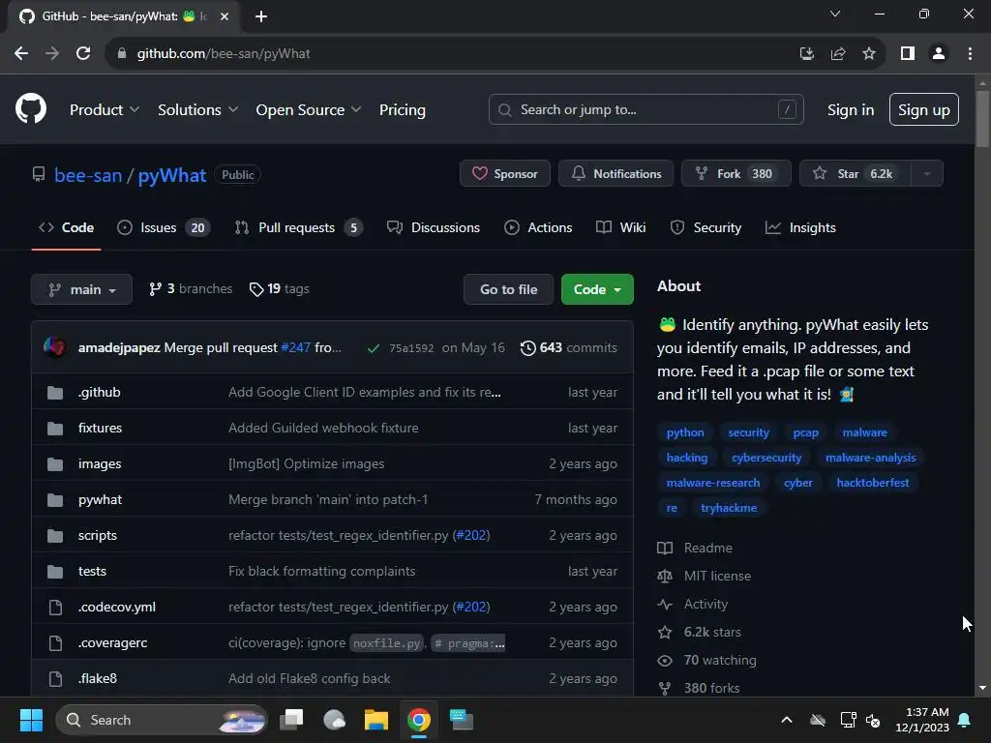Expand the Solutions menu
991x743 pixels.
pos(197,110)
